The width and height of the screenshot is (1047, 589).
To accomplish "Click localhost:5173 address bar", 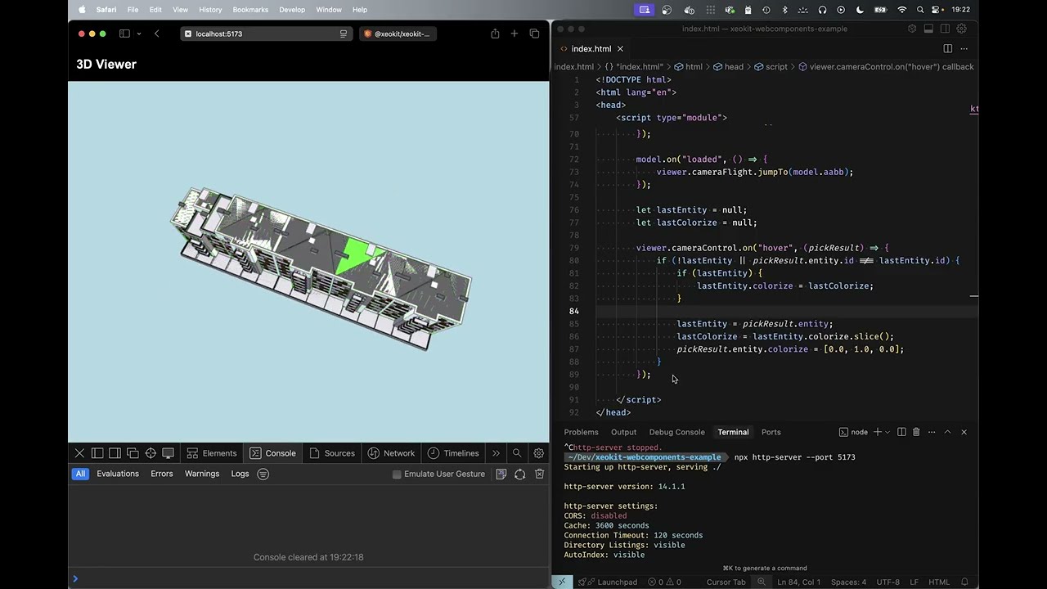I will pyautogui.click(x=266, y=34).
